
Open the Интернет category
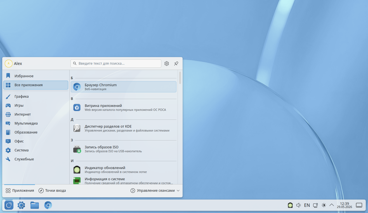coord(36,114)
